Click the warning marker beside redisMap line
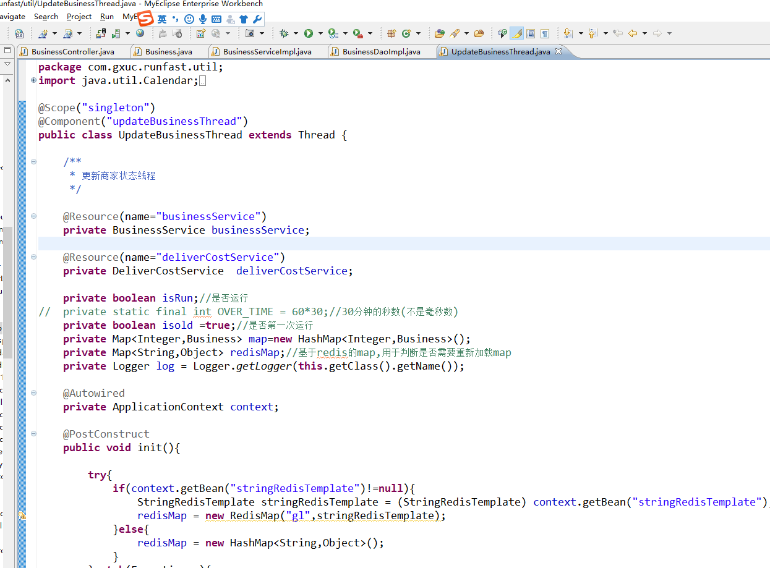This screenshot has width=770, height=568. pos(22,515)
